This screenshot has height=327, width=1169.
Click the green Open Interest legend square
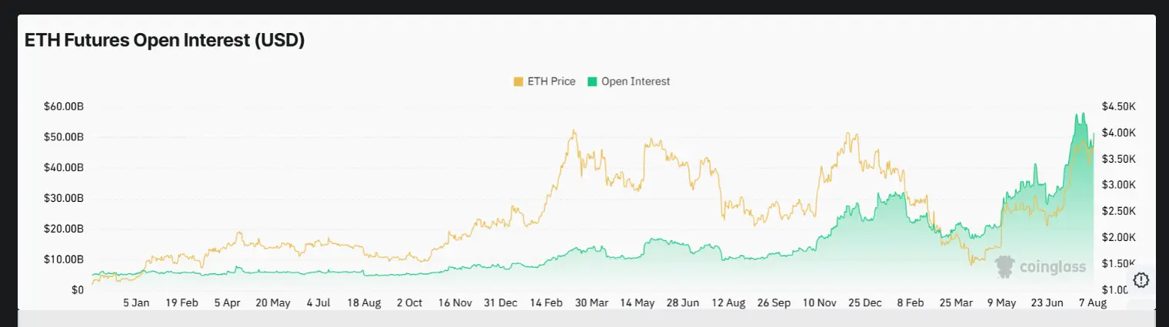click(x=592, y=81)
